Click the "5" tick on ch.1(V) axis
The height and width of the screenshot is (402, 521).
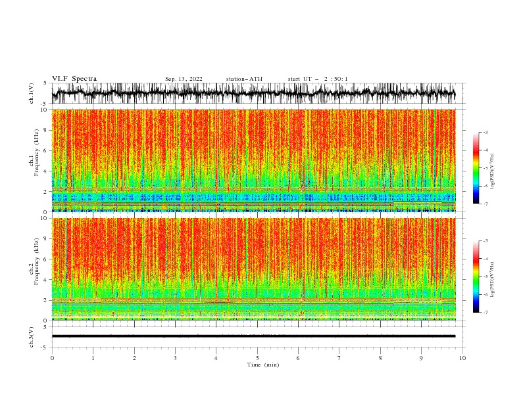(46, 83)
